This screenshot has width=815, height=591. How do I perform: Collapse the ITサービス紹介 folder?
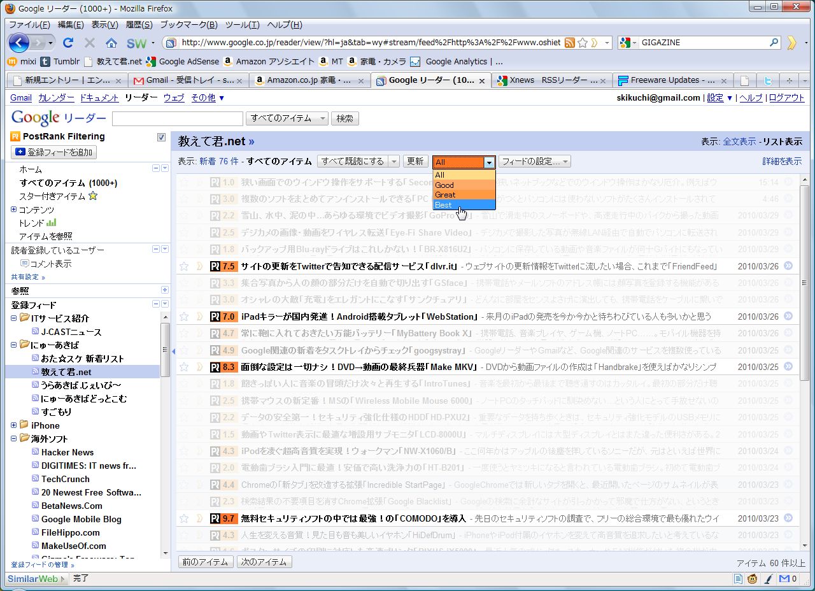pos(14,318)
